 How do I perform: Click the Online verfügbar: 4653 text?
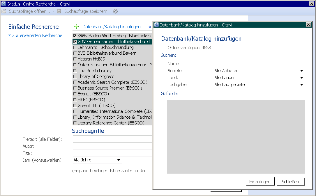pyautogui.click(x=189, y=48)
